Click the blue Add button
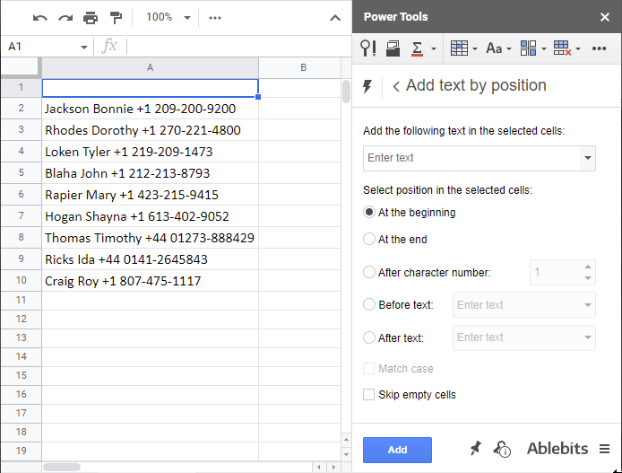The height and width of the screenshot is (473, 622). tap(397, 450)
